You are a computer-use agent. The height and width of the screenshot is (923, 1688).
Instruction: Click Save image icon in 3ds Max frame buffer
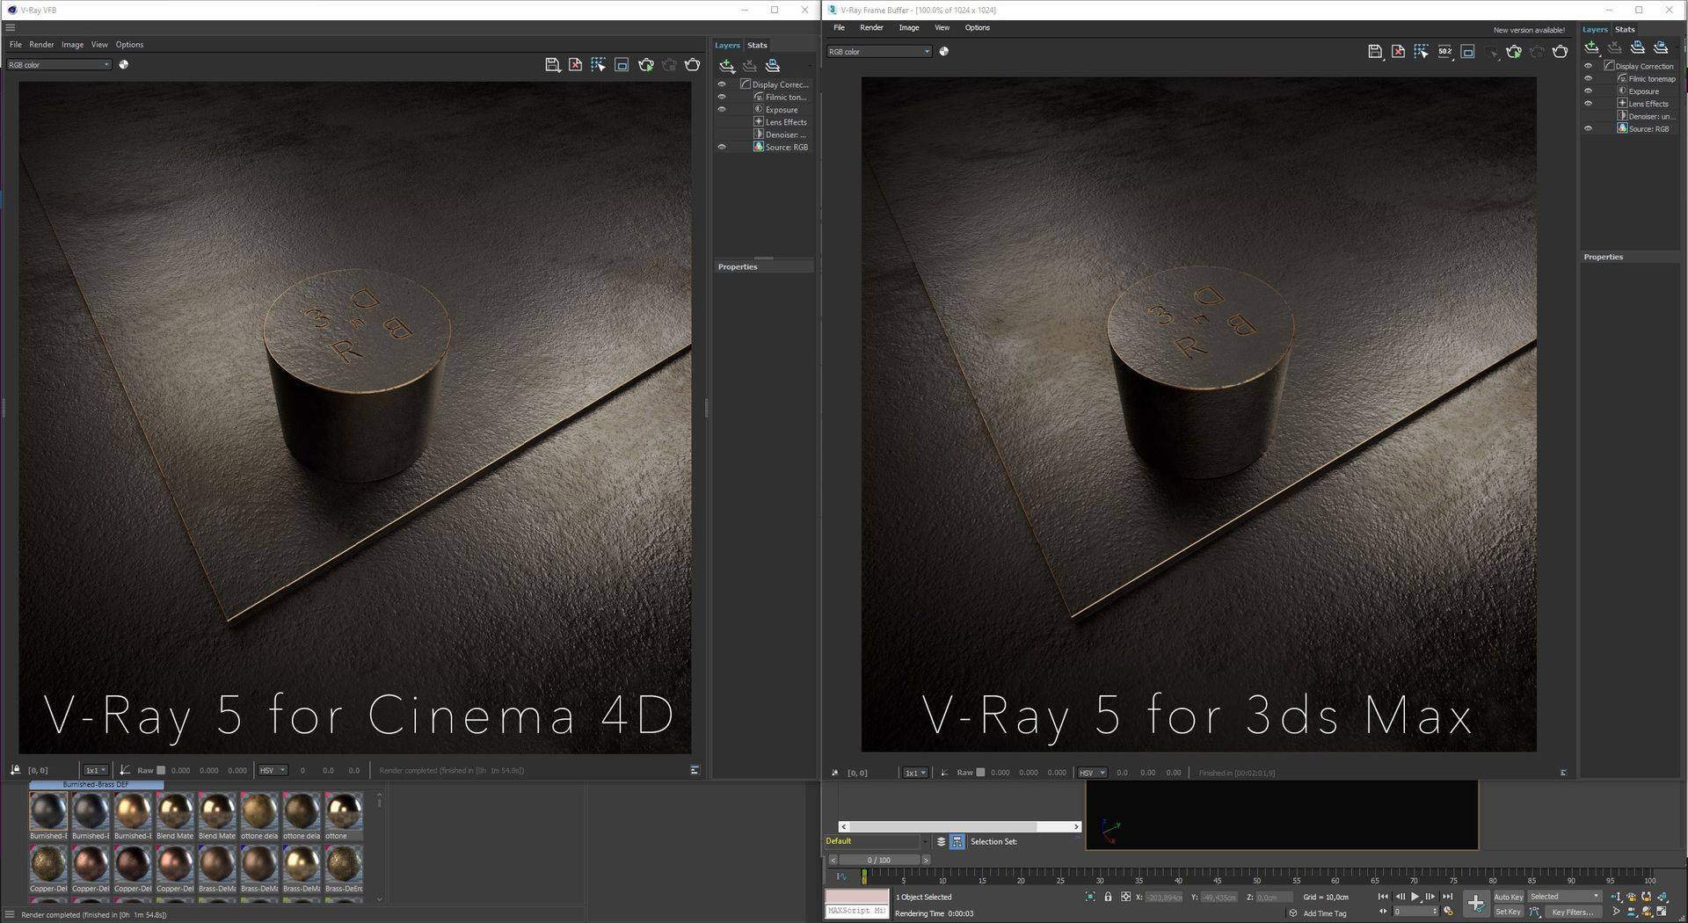1375,52
